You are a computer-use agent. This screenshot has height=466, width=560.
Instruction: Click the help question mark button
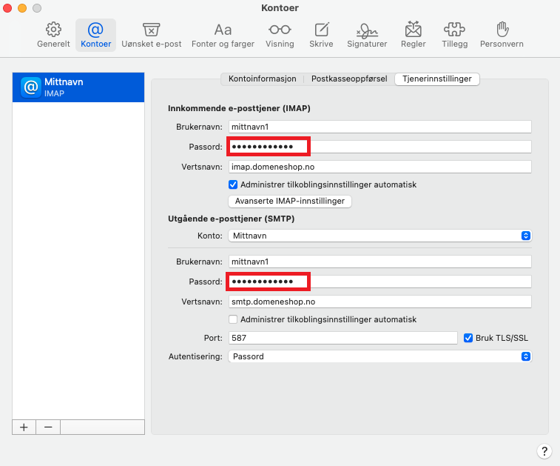click(544, 451)
